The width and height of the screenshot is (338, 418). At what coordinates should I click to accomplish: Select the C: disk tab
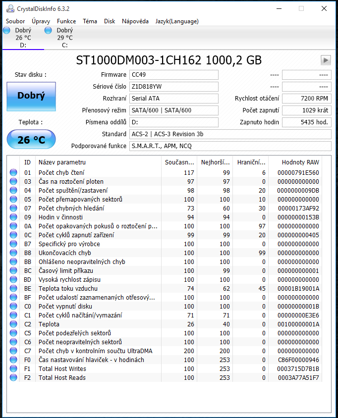(65, 38)
